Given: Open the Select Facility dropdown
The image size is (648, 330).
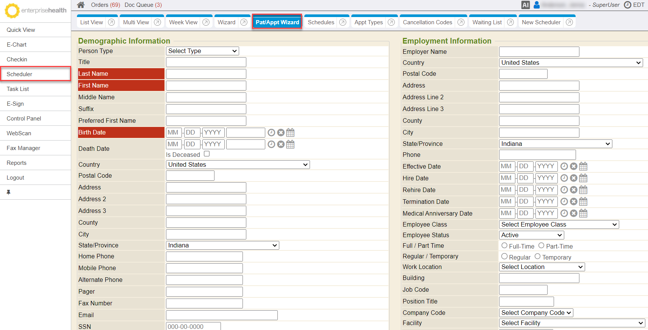Looking at the screenshot, I should click(x=571, y=323).
